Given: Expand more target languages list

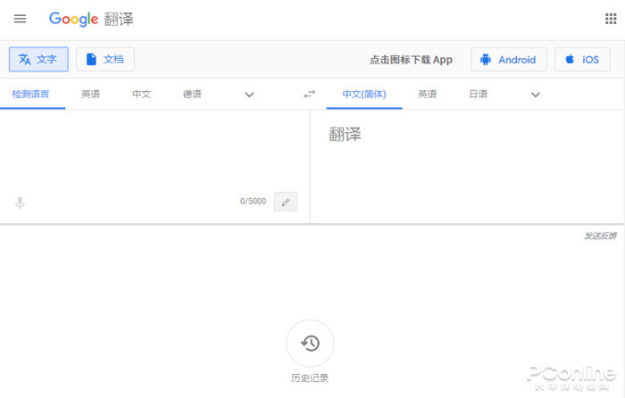Looking at the screenshot, I should [x=536, y=95].
